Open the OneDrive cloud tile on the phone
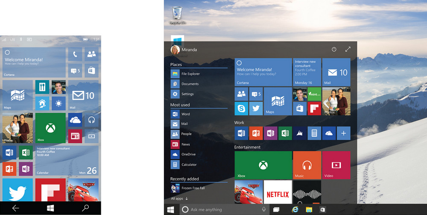The image size is (427, 215). 75,120
